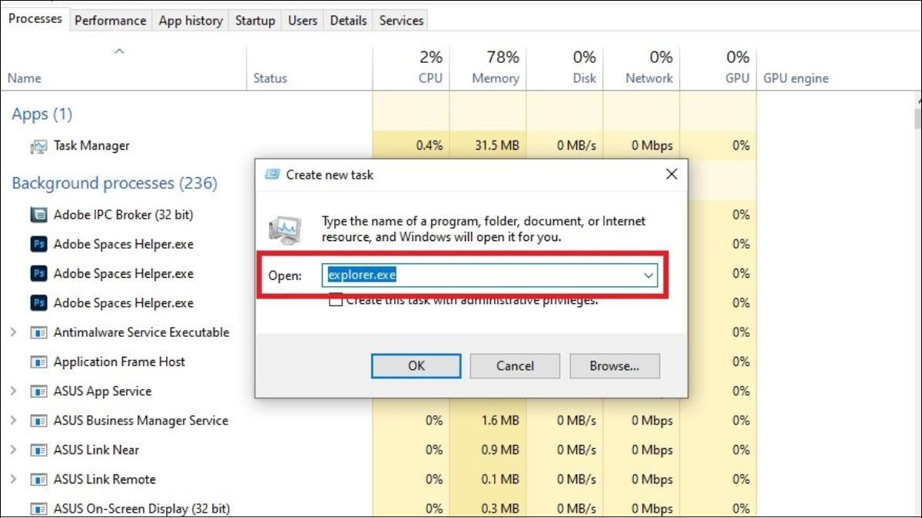Enable Create this task with administrative privileges

[335, 301]
